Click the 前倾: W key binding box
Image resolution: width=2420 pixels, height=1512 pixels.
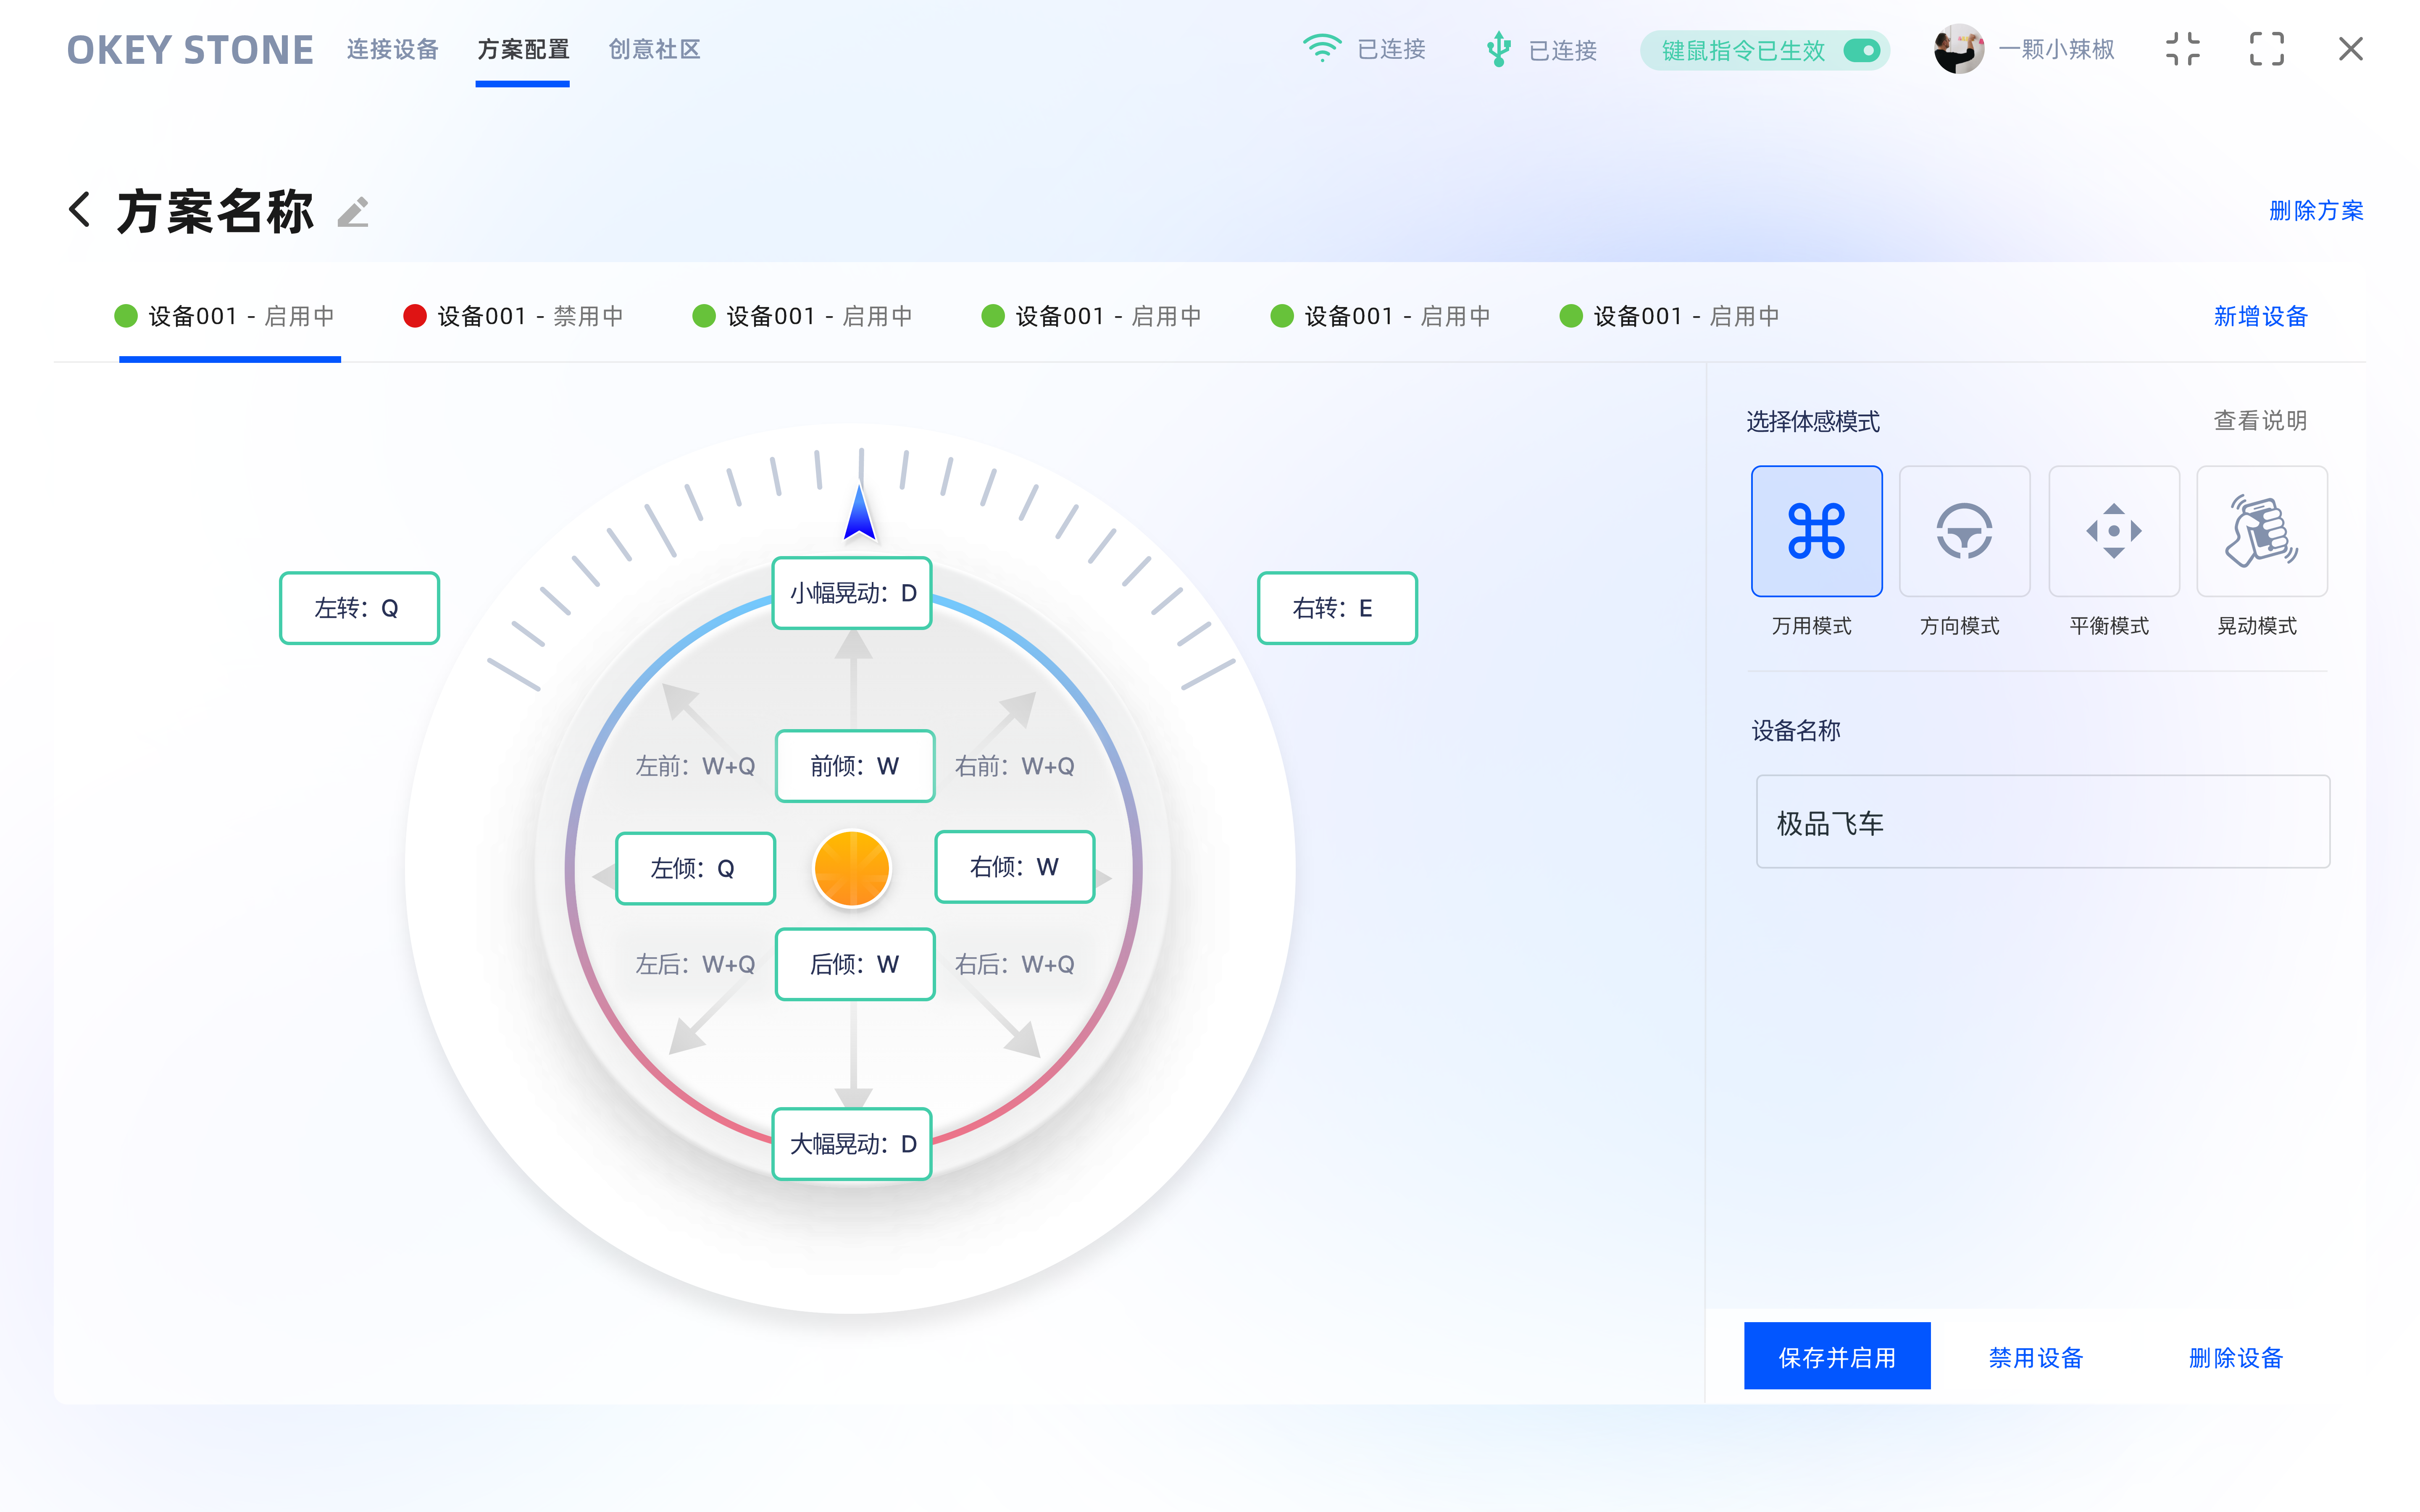pyautogui.click(x=855, y=766)
